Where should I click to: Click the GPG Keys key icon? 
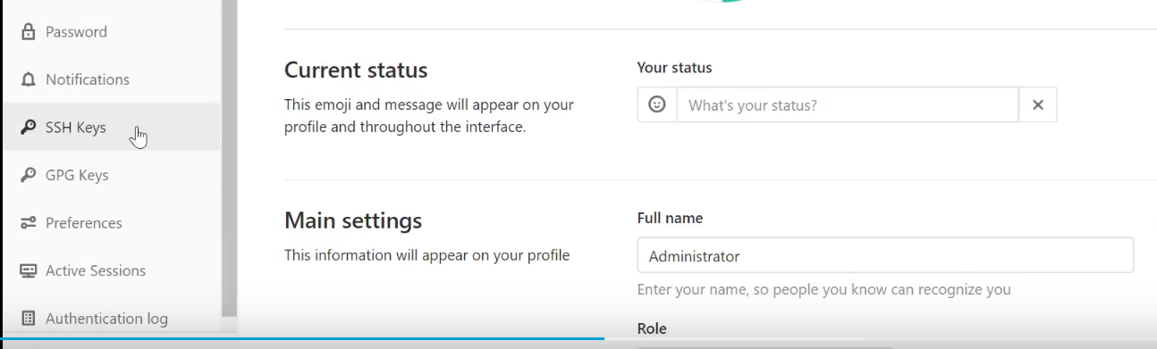[28, 175]
